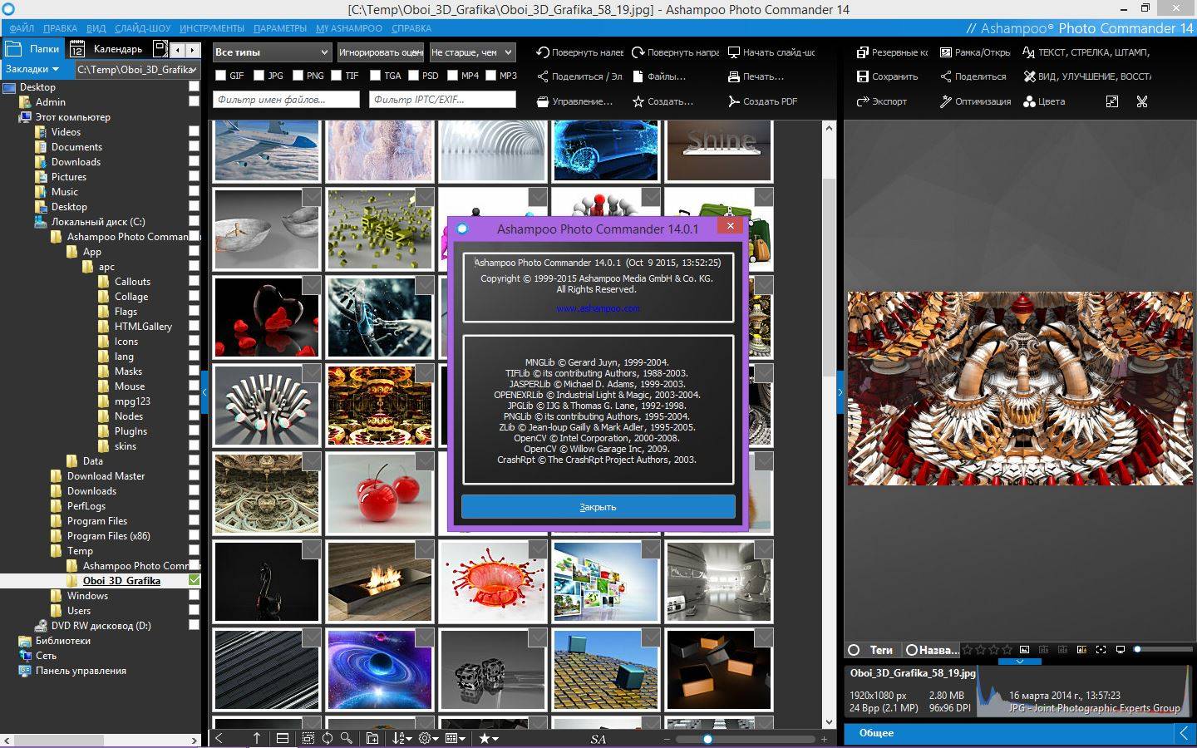Open the ПРАВКА menu
Image resolution: width=1197 pixels, height=748 pixels.
(x=60, y=28)
